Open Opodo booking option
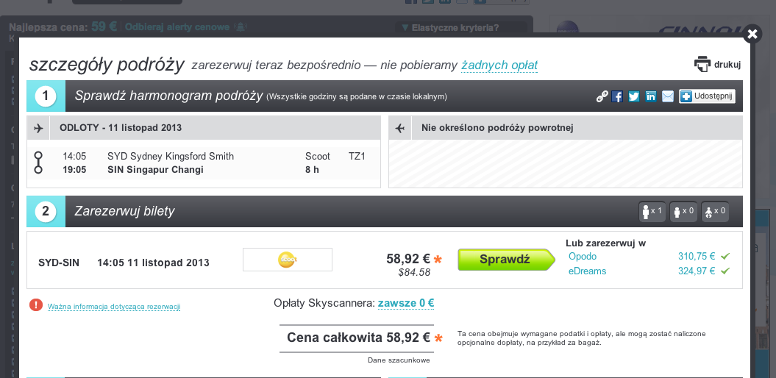 click(x=583, y=256)
